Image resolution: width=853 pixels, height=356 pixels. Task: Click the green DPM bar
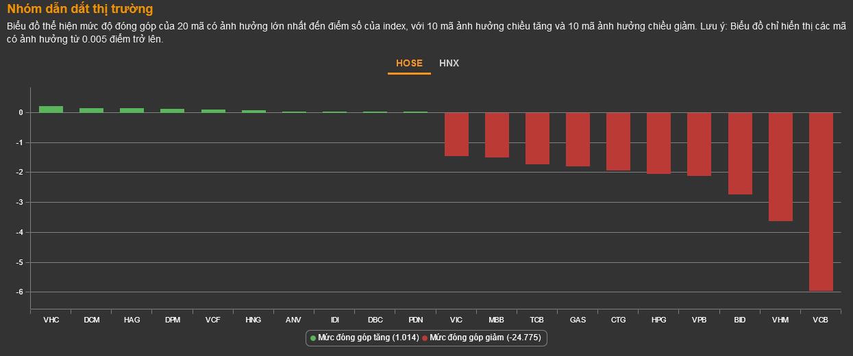coord(172,110)
